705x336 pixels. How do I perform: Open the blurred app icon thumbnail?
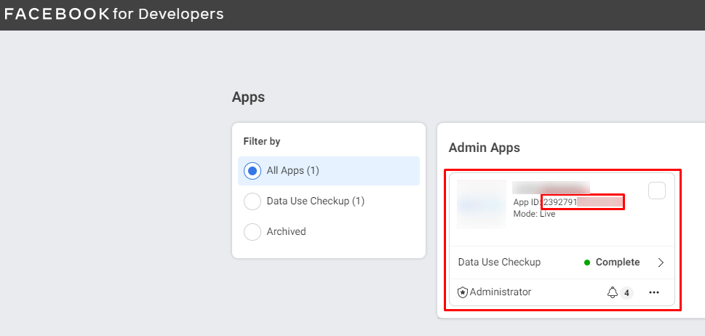point(482,204)
